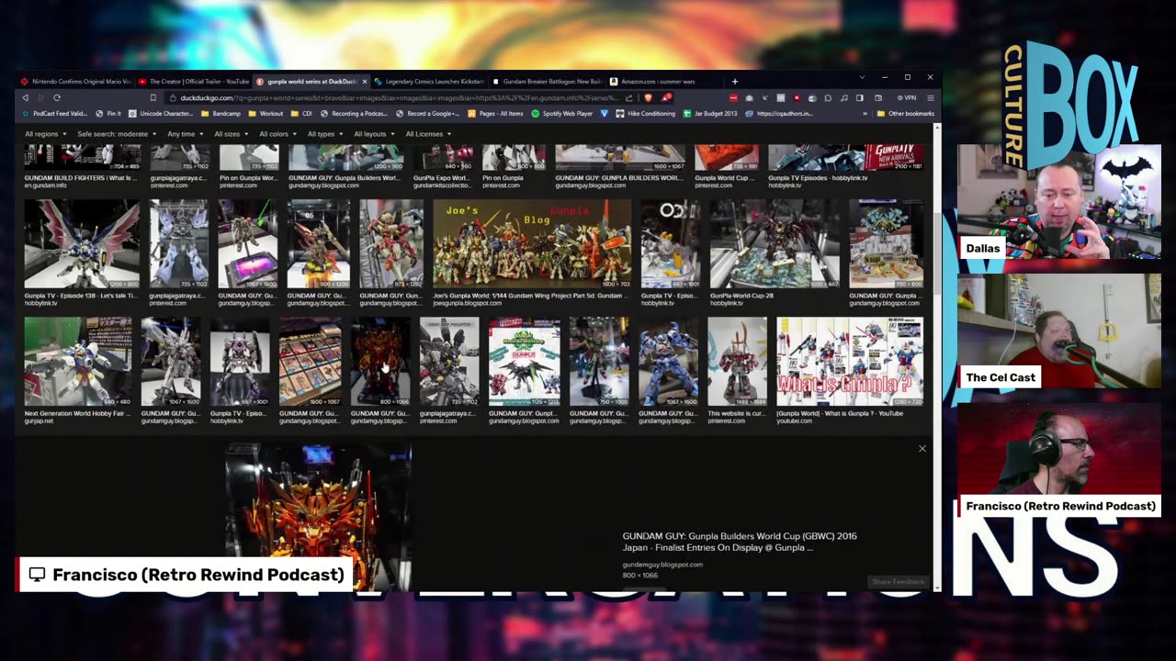Open Hike Conditioning bookmark
This screenshot has width=1176, height=661.
[x=646, y=114]
